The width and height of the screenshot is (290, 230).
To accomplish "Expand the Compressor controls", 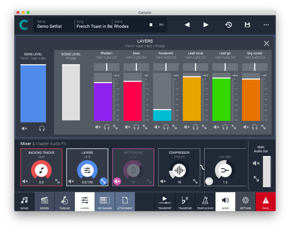I will click(195, 181).
